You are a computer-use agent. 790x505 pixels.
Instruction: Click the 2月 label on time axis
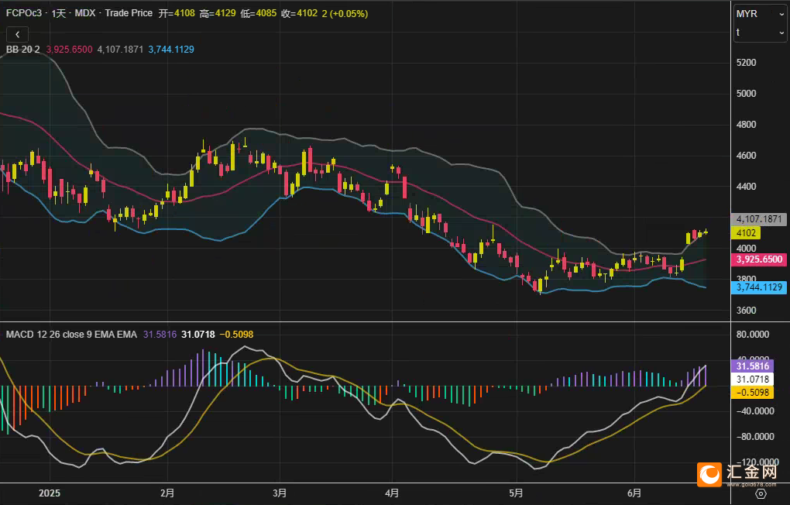point(167,493)
